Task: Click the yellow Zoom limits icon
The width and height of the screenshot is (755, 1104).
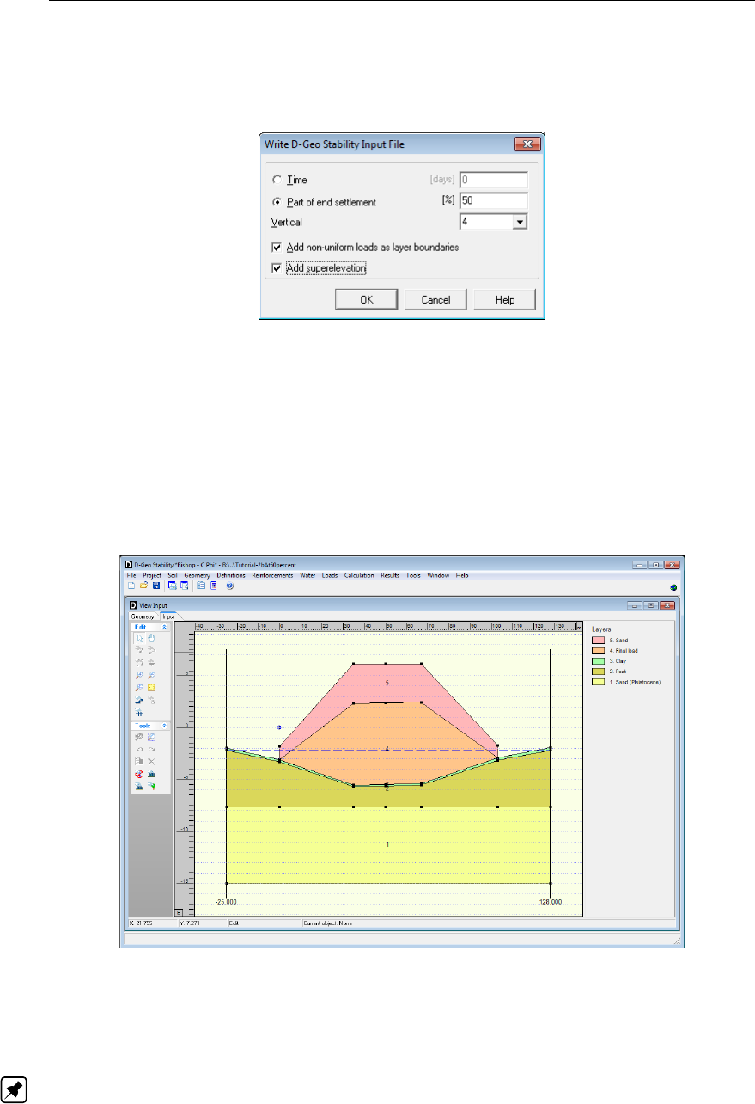Action: click(x=151, y=687)
